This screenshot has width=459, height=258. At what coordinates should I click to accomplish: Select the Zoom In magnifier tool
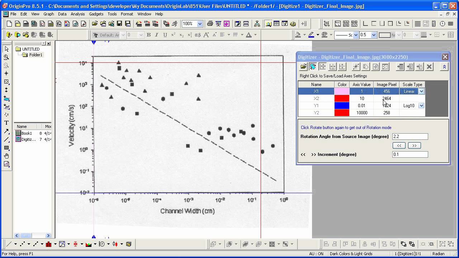click(x=6, y=57)
